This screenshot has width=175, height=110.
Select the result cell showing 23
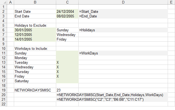pos(67,90)
